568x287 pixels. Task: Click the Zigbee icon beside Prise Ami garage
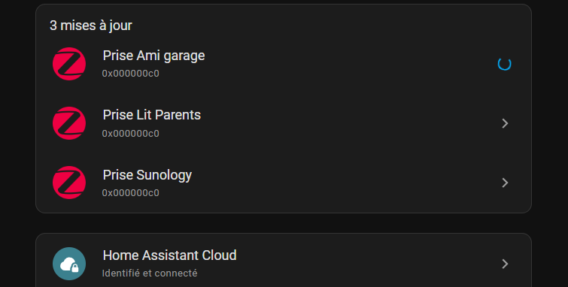point(69,64)
